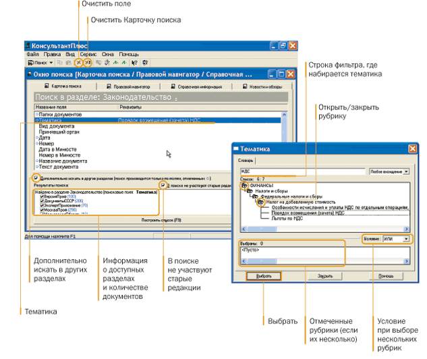
Task: Click the Очистить поле toolbar icon
Action: pyautogui.click(x=78, y=63)
